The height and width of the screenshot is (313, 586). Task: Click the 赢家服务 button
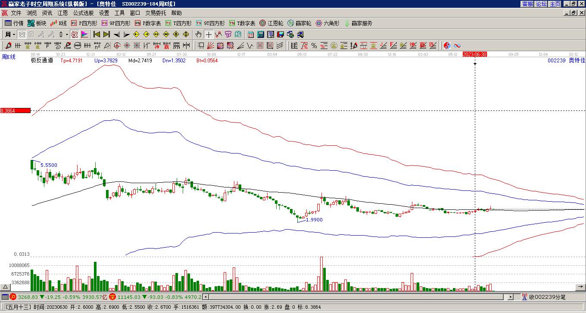pyautogui.click(x=358, y=23)
